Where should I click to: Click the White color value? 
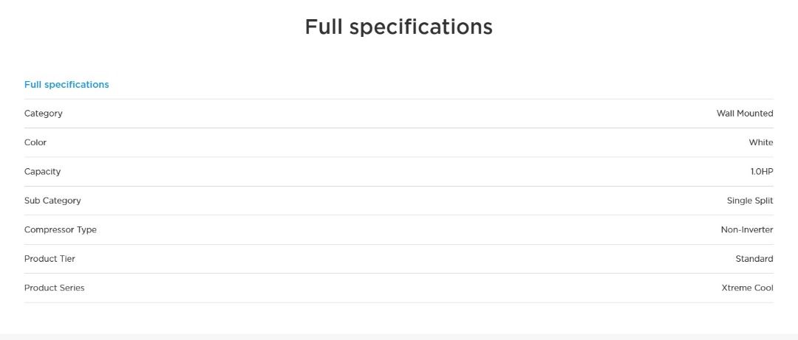click(x=760, y=142)
